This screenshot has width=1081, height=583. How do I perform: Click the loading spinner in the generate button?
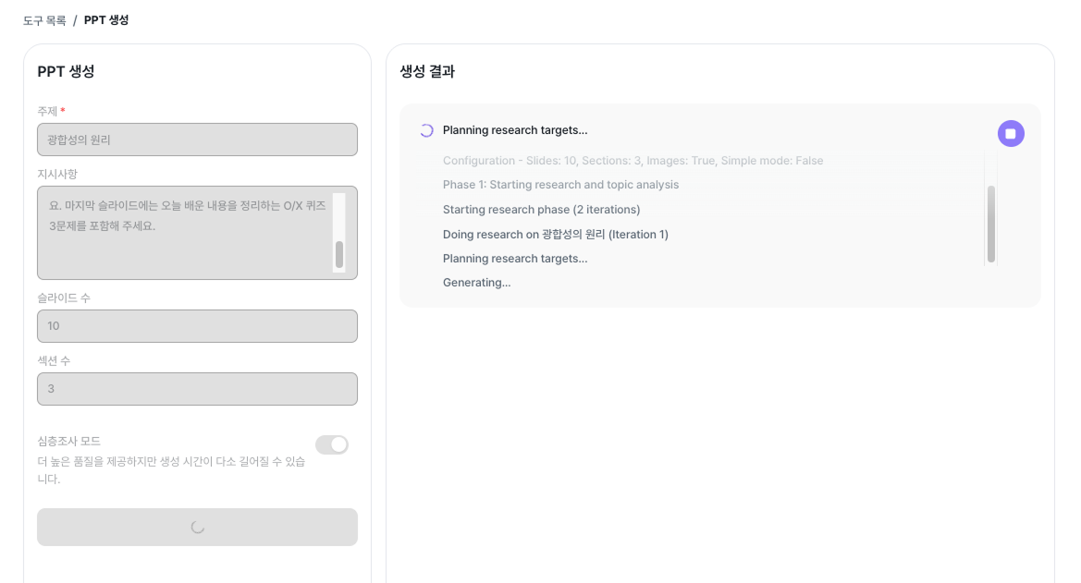pyautogui.click(x=197, y=527)
